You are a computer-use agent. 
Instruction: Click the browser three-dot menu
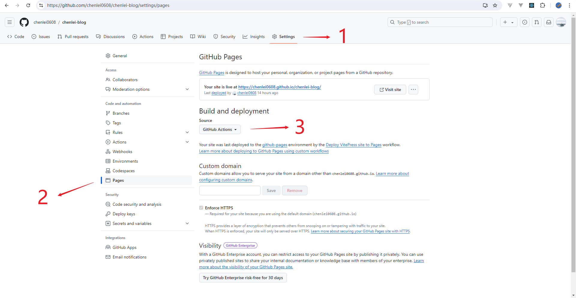click(569, 5)
